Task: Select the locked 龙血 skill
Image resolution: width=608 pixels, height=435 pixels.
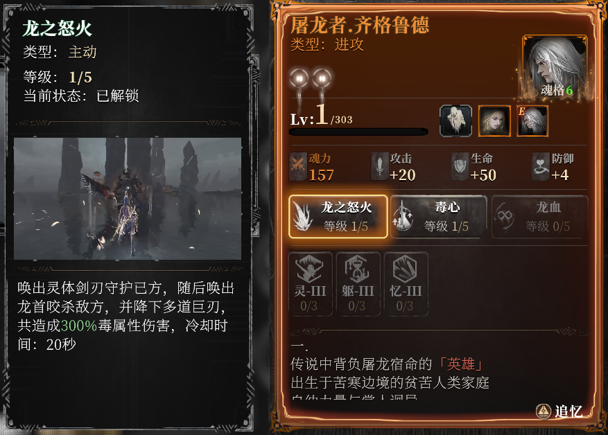Action: click(x=540, y=217)
